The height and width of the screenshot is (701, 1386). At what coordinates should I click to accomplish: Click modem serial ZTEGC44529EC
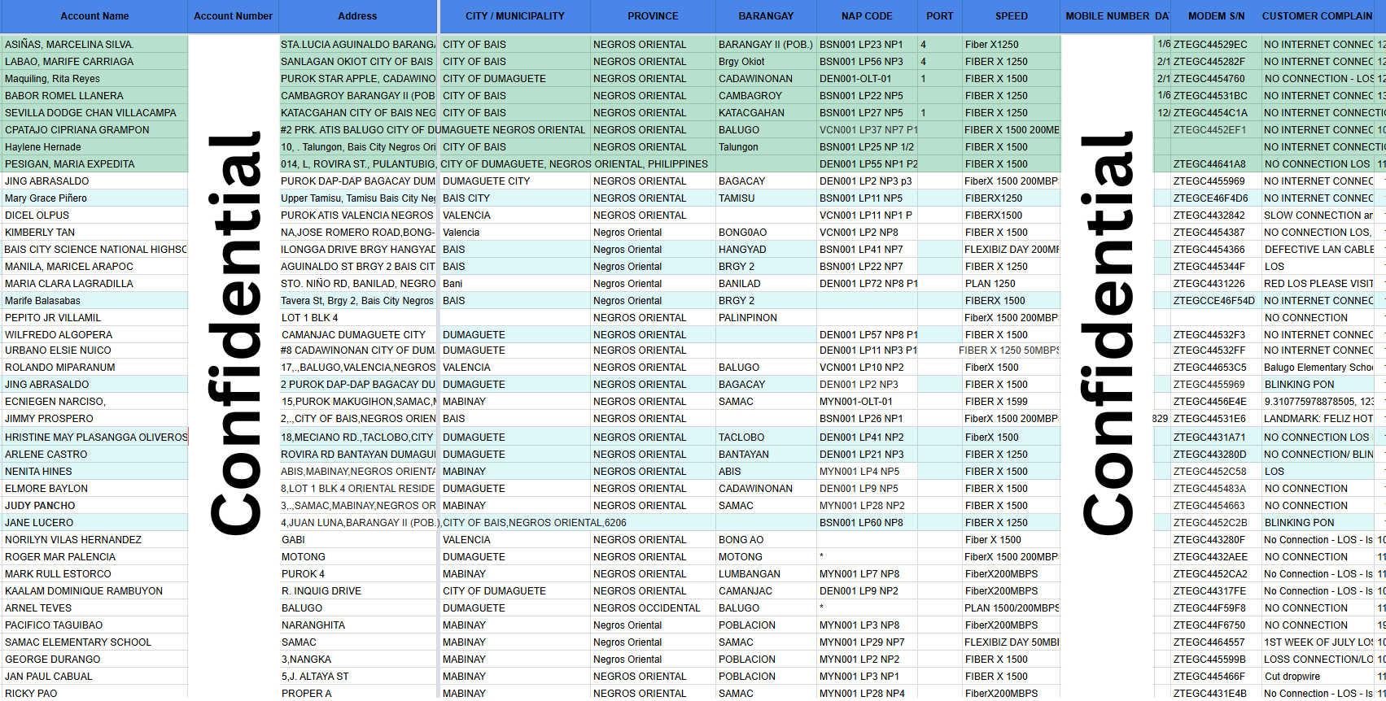click(x=1216, y=45)
